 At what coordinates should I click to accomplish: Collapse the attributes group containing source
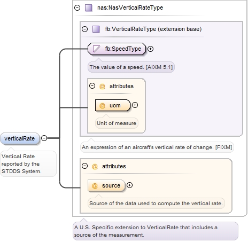[84, 166]
